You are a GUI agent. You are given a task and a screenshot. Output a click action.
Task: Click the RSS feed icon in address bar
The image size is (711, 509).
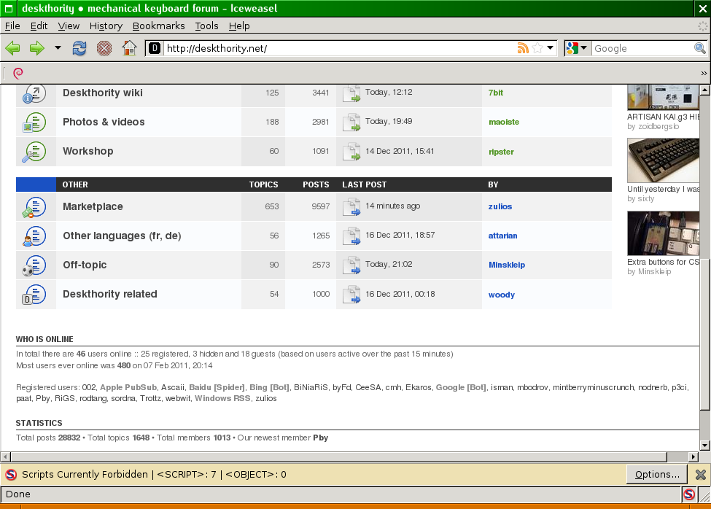point(523,49)
